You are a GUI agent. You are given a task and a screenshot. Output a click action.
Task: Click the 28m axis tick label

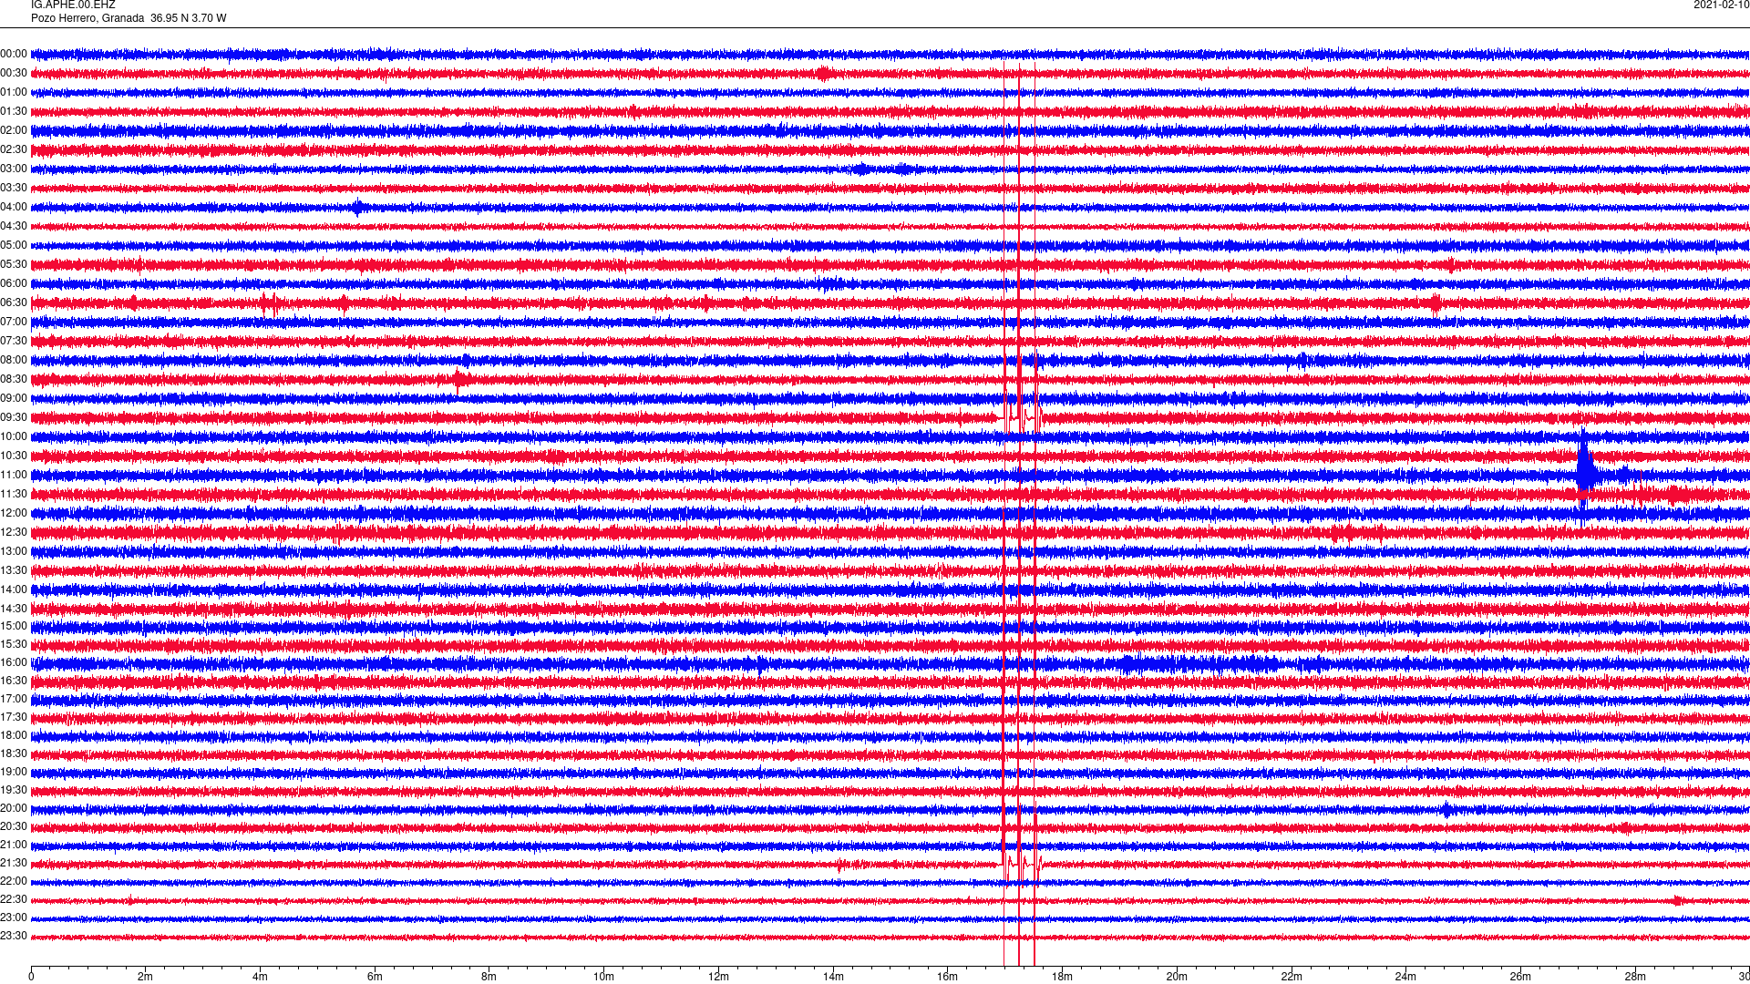tap(1635, 977)
